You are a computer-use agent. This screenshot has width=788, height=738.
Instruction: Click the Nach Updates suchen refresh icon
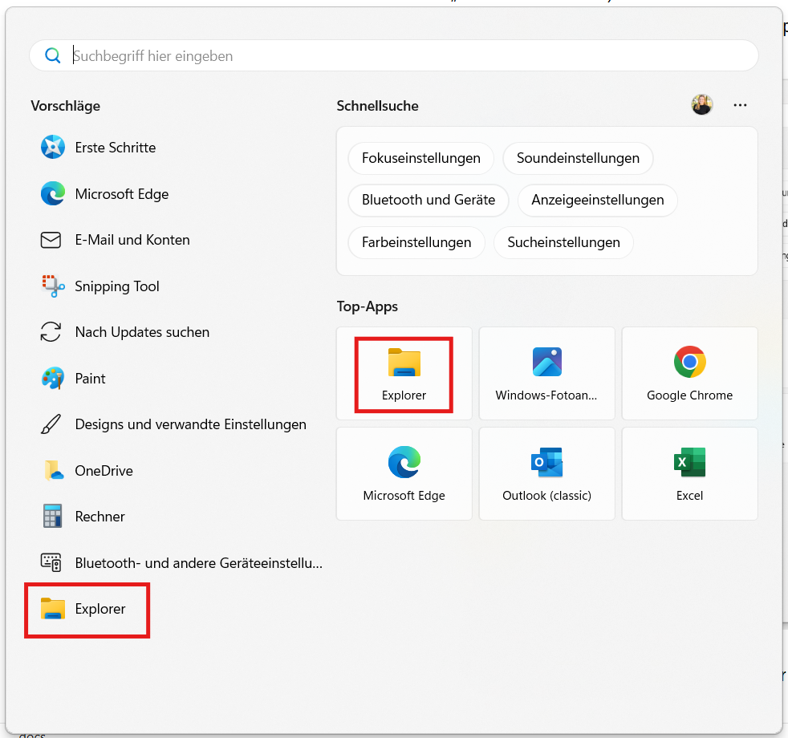click(51, 332)
